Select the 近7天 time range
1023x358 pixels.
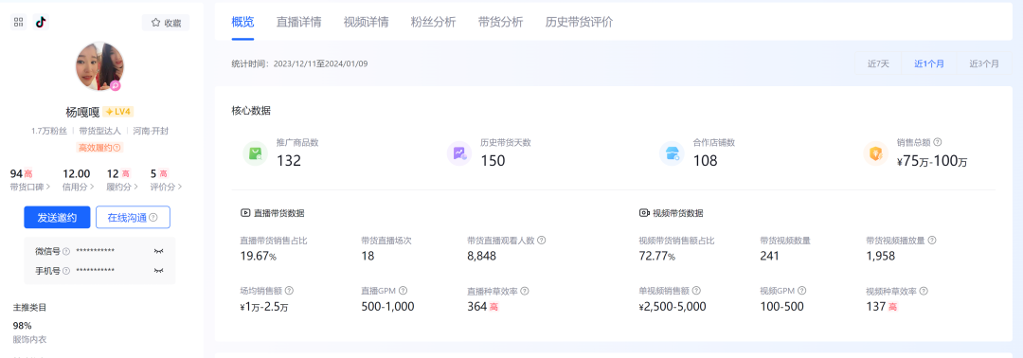[x=878, y=63]
